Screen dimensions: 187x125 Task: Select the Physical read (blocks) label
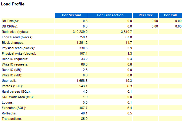[x=18, y=48]
